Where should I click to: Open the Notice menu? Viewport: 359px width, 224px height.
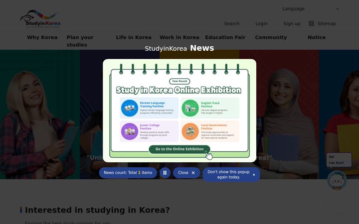[x=317, y=37]
